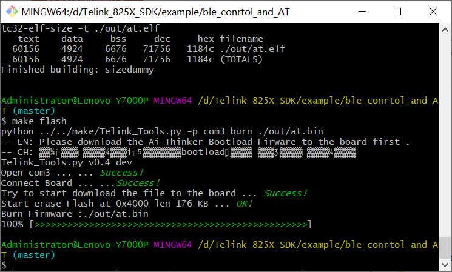Image resolution: width=452 pixels, height=272 pixels.
Task: Click the scrollbar down arrow
Action: (445, 265)
